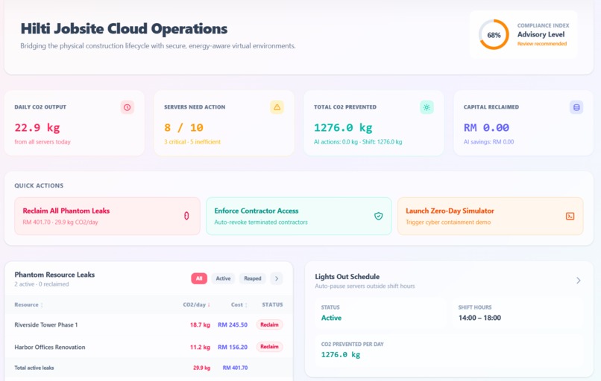
Task: Launch Zero-Day Simulator quick action
Action: coord(490,216)
